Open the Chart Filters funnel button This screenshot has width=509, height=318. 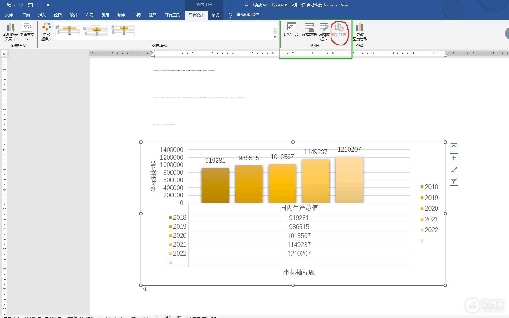(454, 181)
